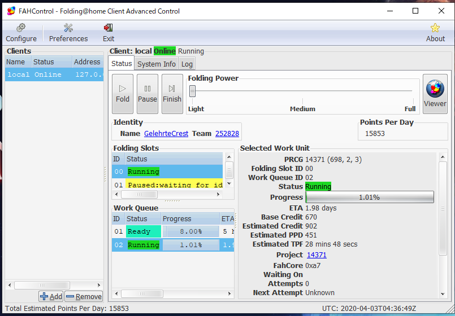The image size is (455, 316).
Task: Click the Points Per Day value 15853
Action: click(x=375, y=134)
